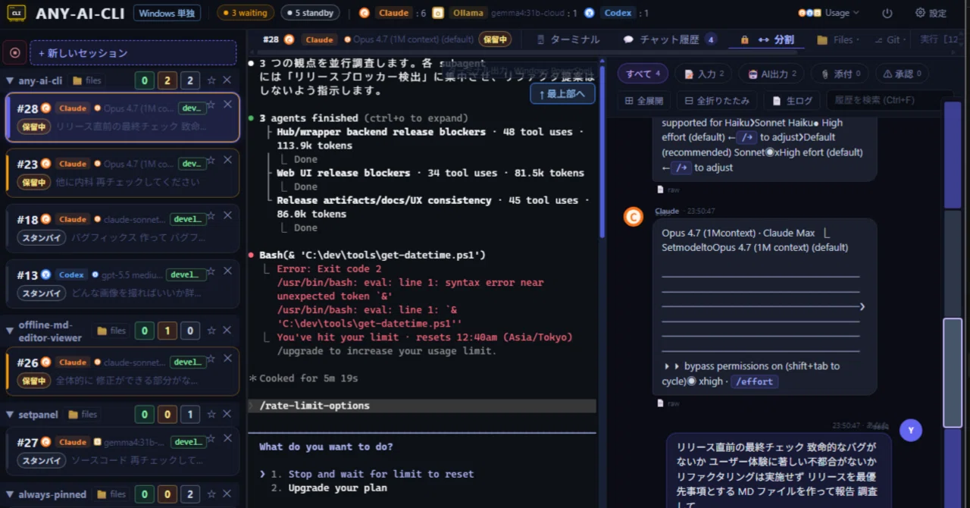Click the lock icon beside 分割 tab
This screenshot has height=508, width=970.
(744, 39)
